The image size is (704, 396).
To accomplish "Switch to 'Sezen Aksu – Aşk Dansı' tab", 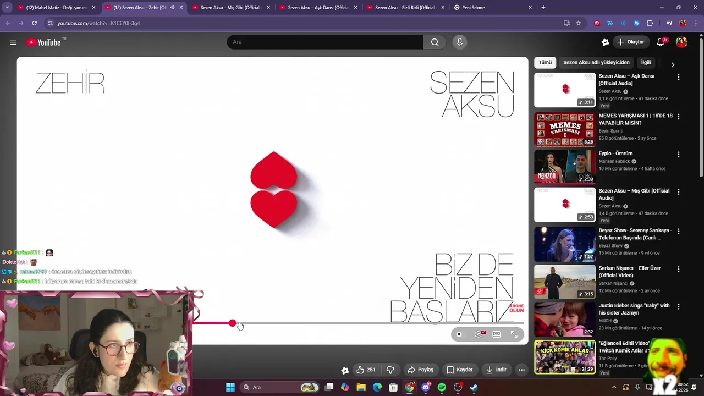I will coord(318,8).
